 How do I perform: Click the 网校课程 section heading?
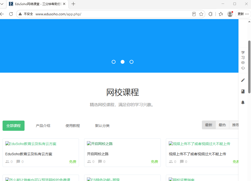(x=123, y=93)
